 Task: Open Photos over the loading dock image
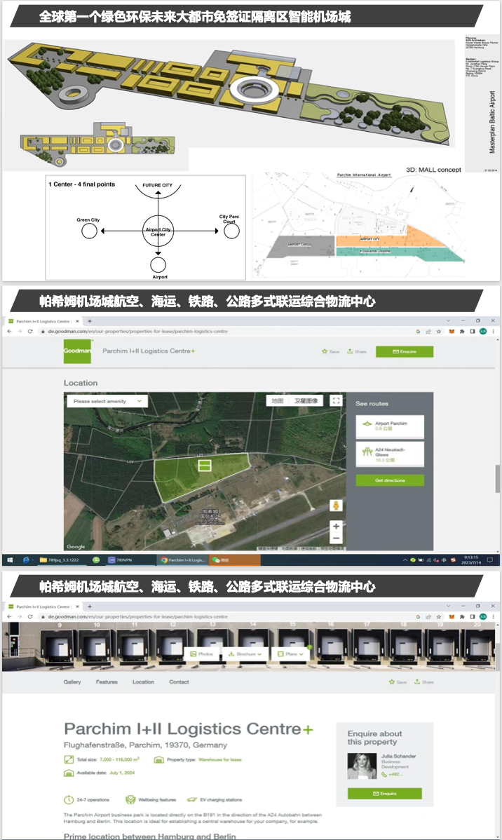pos(201,654)
